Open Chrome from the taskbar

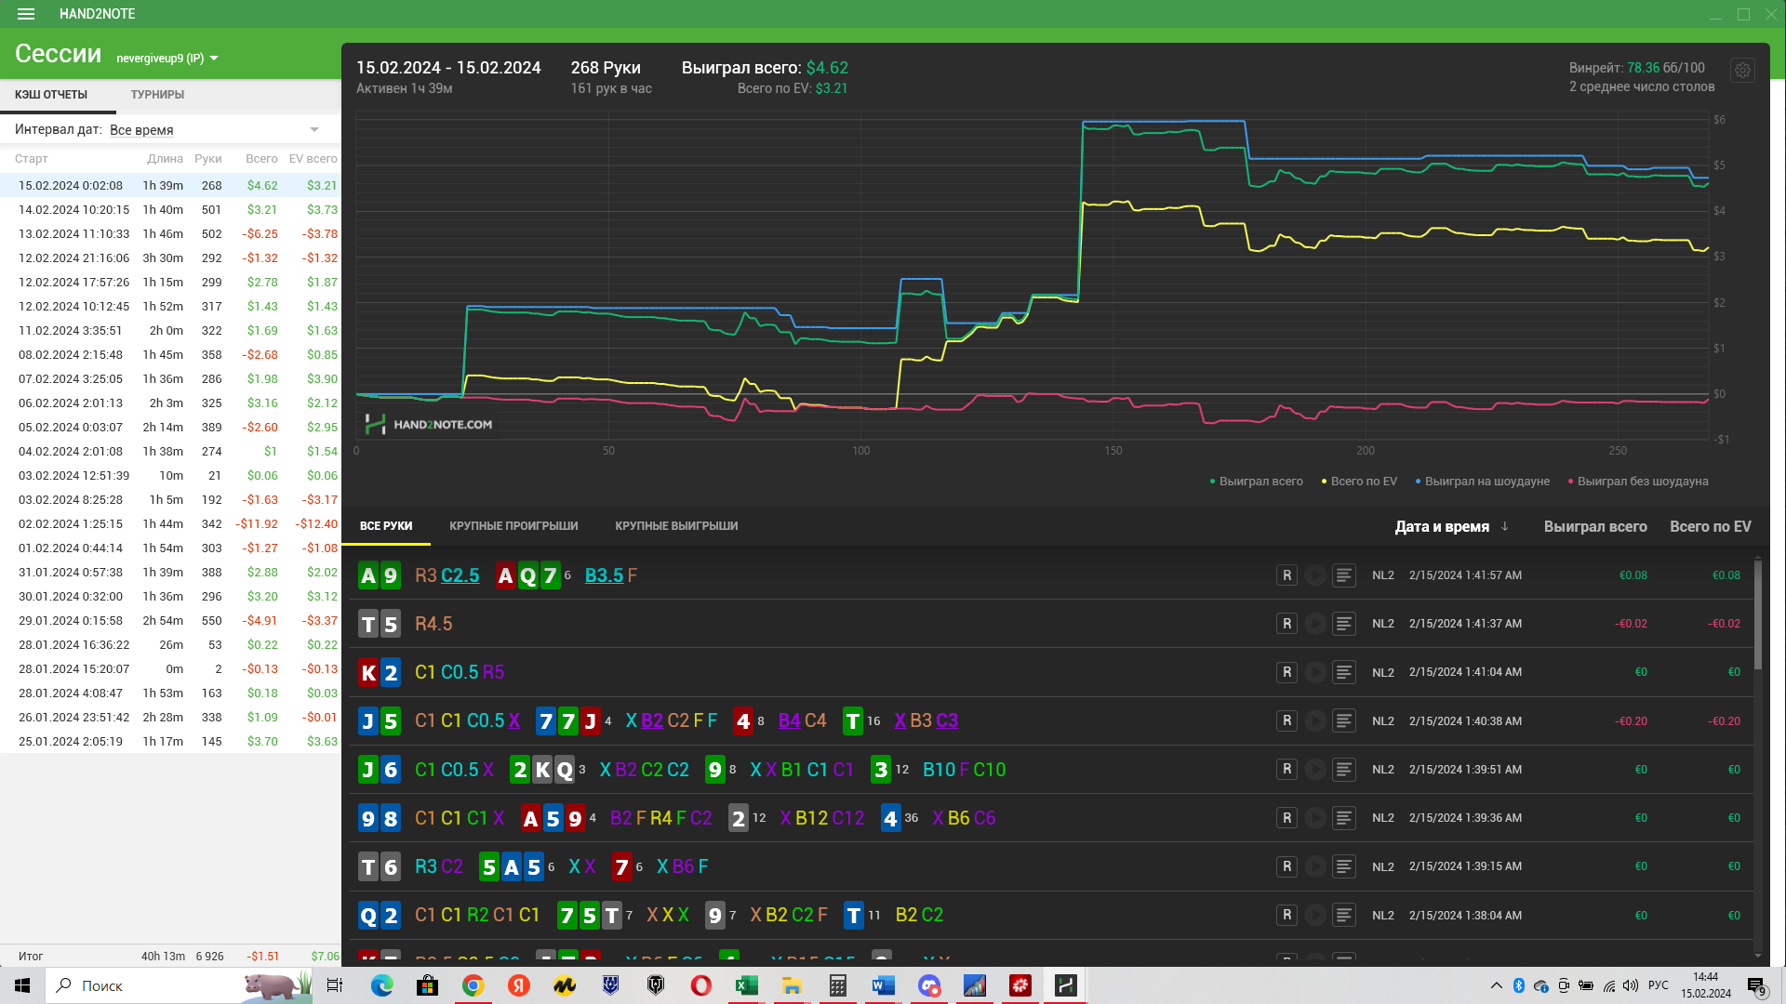click(473, 985)
